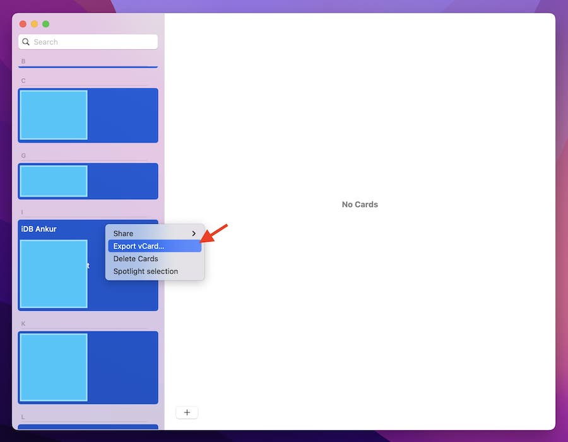The image size is (568, 442).
Task: Click the section I header letter
Action: pyautogui.click(x=23, y=212)
